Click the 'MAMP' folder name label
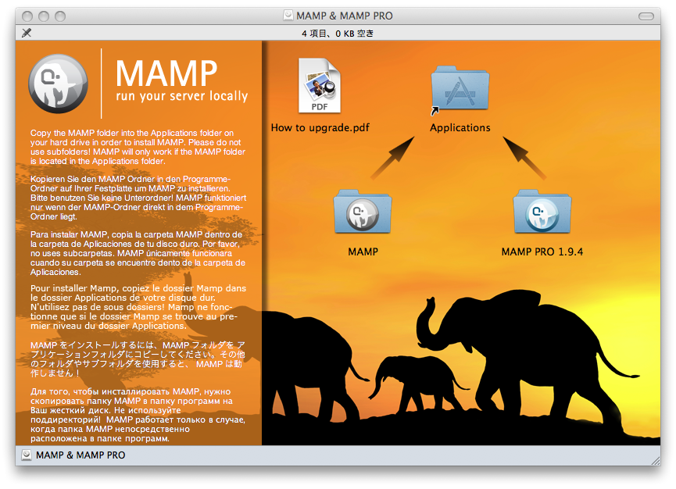This screenshot has width=676, height=489. [363, 252]
